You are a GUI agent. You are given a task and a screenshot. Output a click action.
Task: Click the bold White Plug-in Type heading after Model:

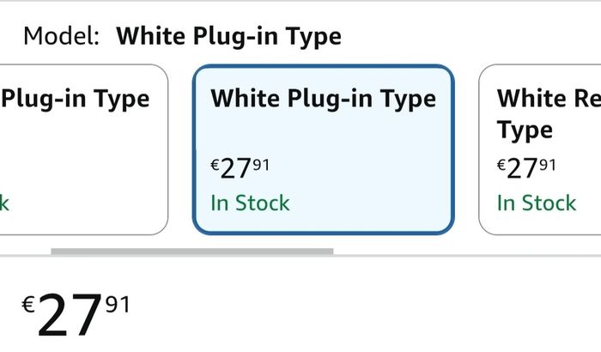click(x=229, y=37)
